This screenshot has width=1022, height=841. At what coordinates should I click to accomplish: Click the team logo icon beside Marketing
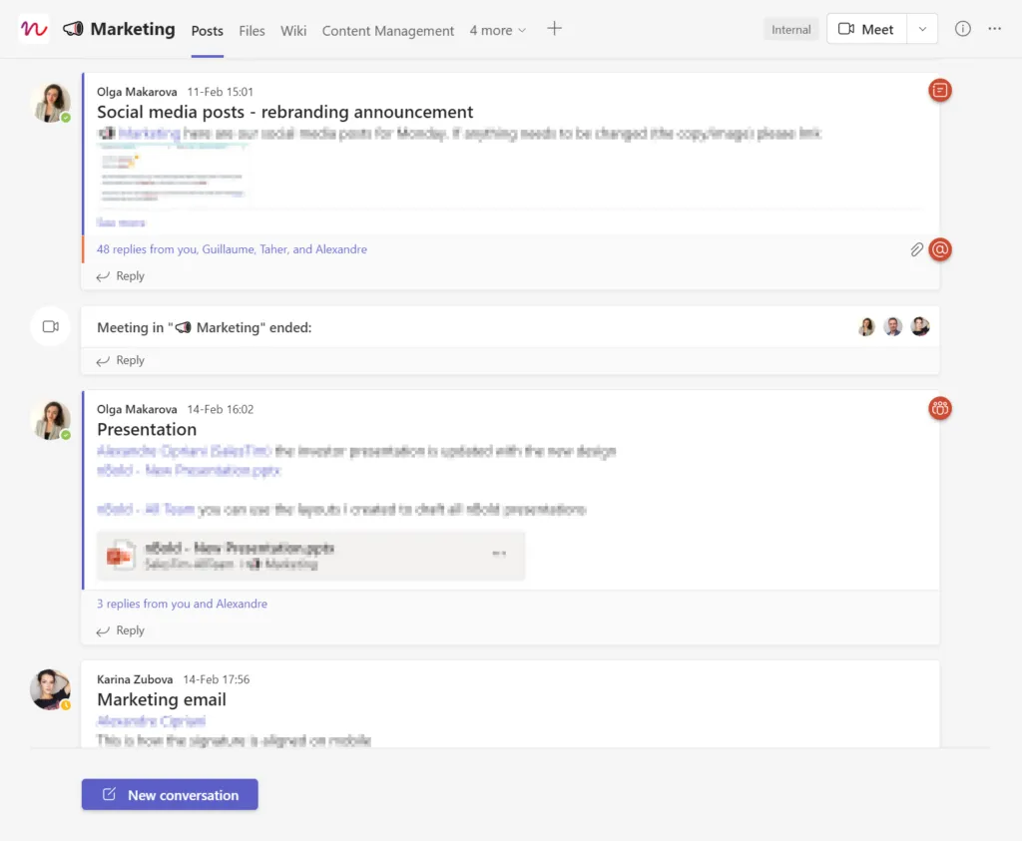34,29
